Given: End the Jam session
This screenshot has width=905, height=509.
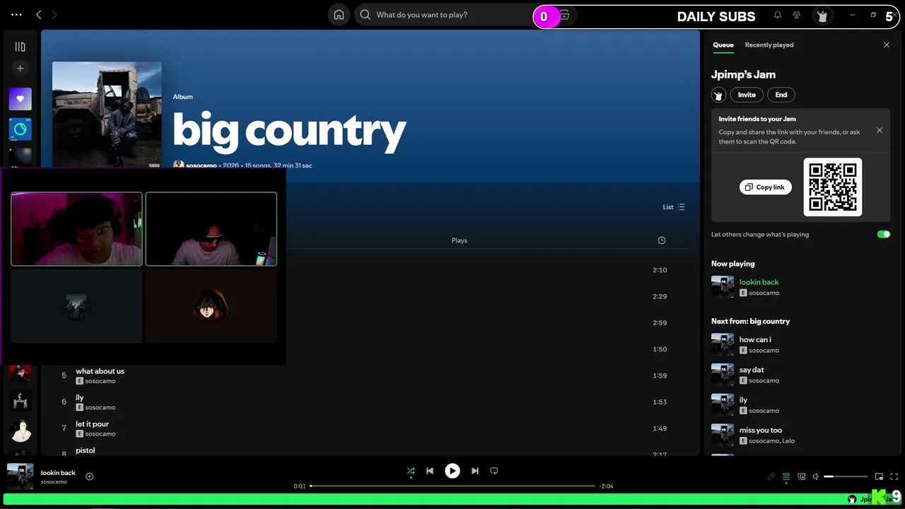Looking at the screenshot, I should click(x=781, y=95).
